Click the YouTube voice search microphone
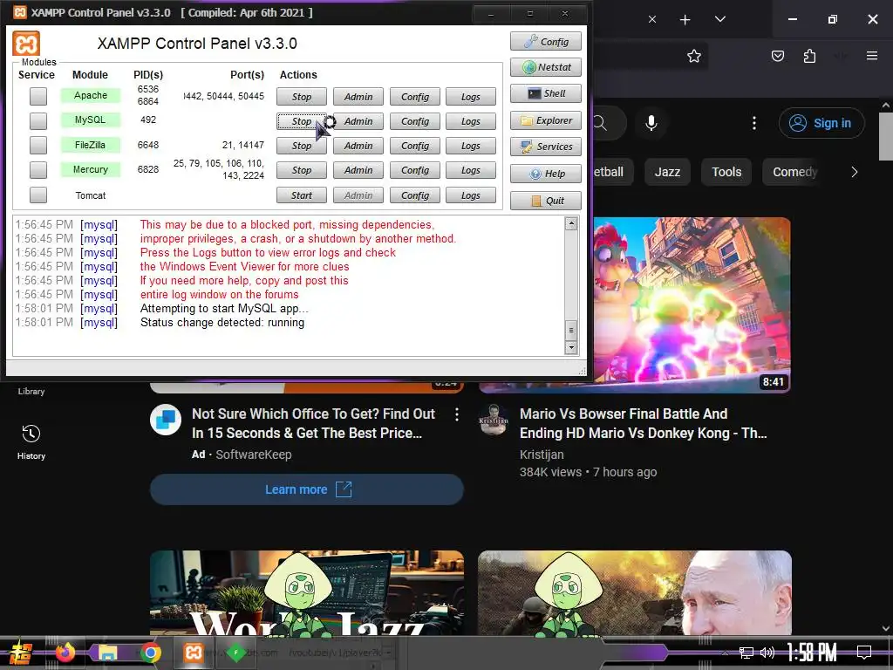Viewport: 893px width, 670px height. coord(651,123)
